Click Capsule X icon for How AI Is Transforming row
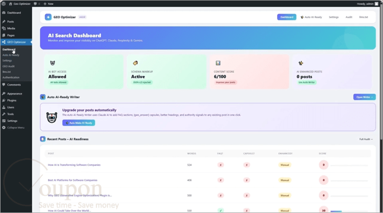This screenshot has height=213, width=383. click(x=247, y=165)
